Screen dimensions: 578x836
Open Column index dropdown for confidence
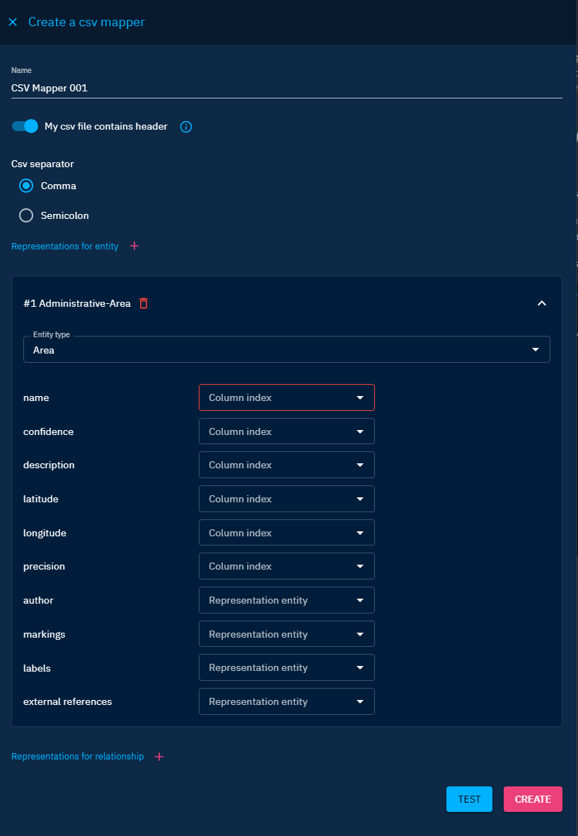(x=287, y=431)
